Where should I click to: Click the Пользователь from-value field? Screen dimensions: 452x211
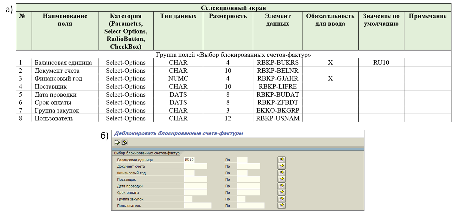click(198, 206)
